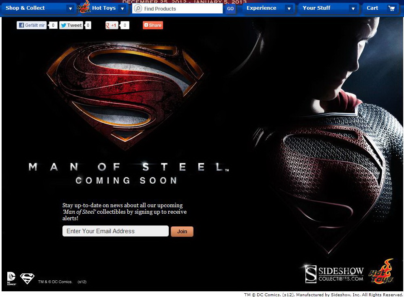Click the shopping cart icon
This screenshot has width=404, height=297.
(x=391, y=9)
